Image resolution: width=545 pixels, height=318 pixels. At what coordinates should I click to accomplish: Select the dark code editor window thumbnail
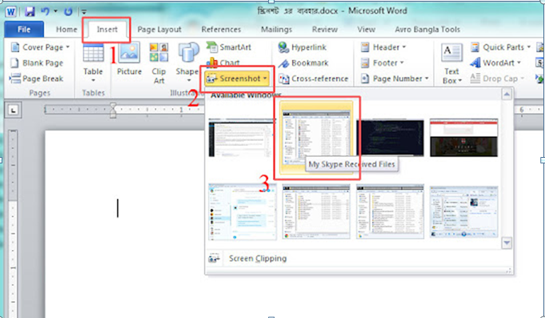click(x=390, y=138)
